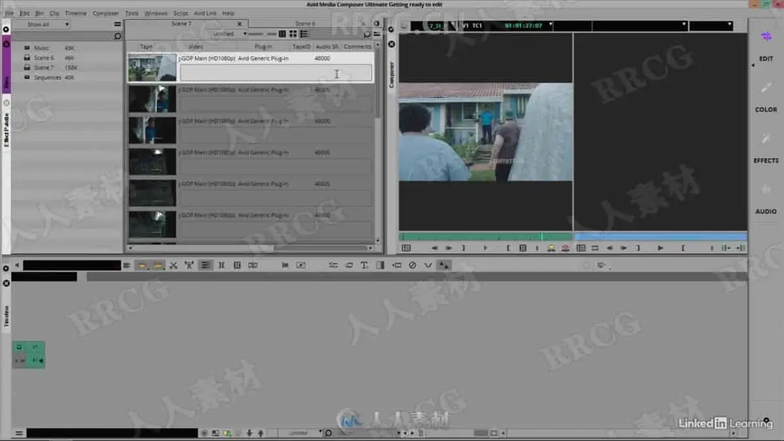Switch to the Scene 6 bin tab

(304, 24)
